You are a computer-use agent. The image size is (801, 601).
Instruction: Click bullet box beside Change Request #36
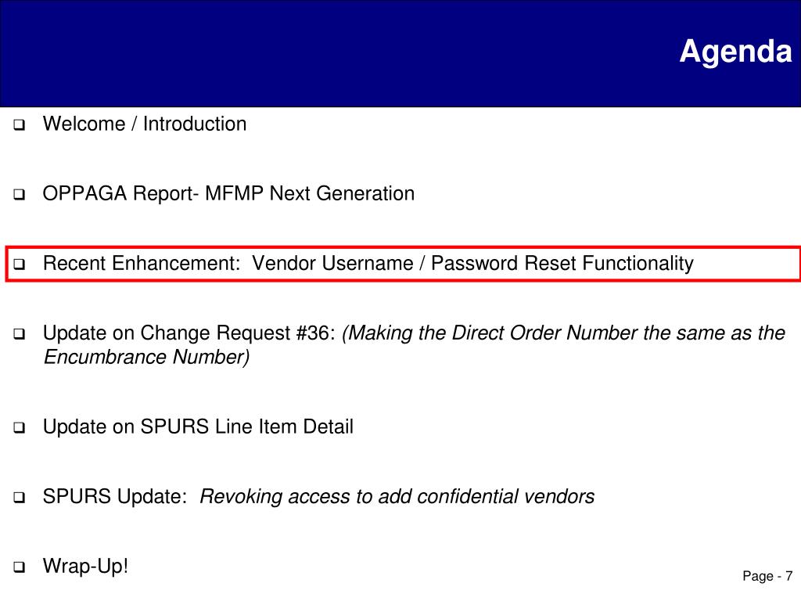20,334
